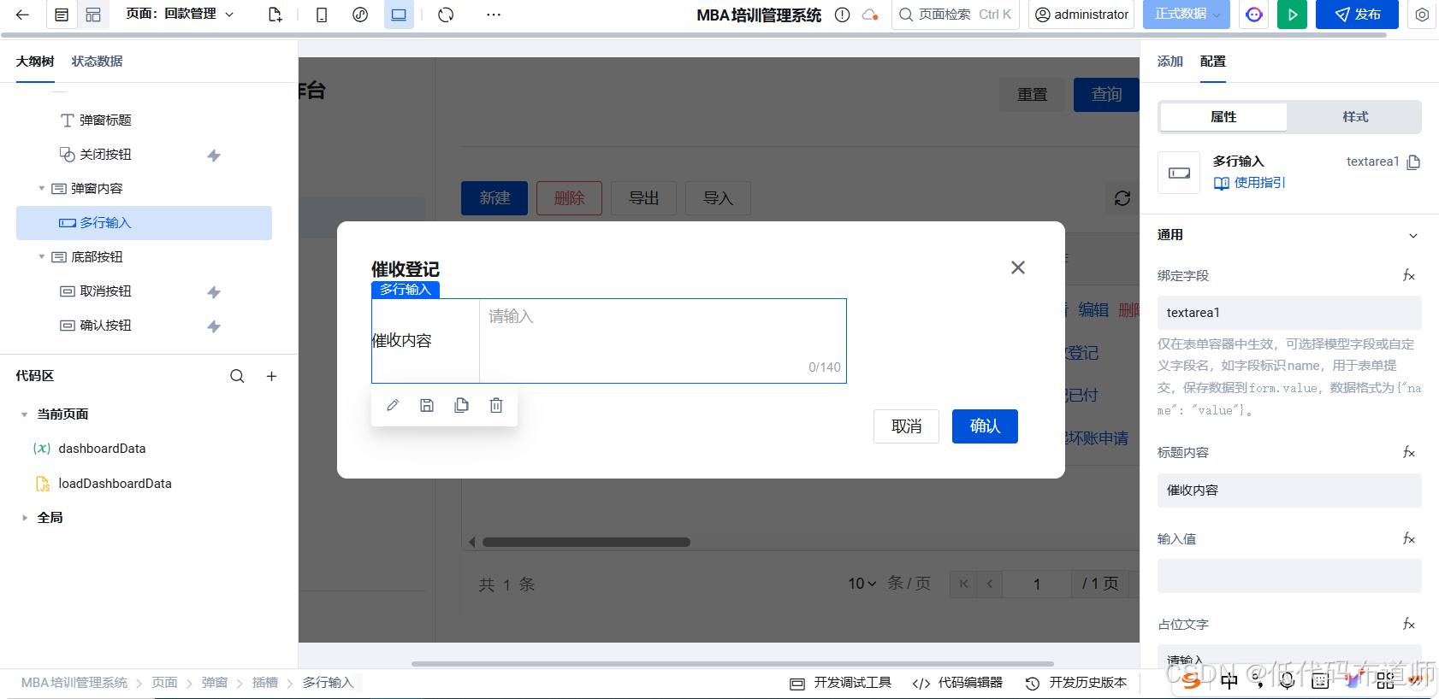Select 确认按钮 in the outline tree
This screenshot has height=699, width=1439.
tap(105, 326)
